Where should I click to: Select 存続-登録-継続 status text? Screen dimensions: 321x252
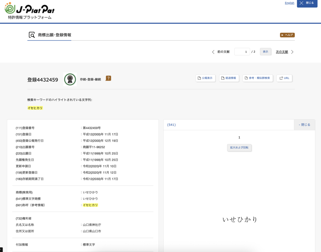[90, 79]
